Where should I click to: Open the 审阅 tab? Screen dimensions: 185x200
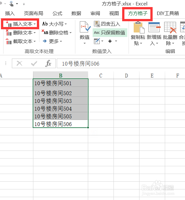95,14
